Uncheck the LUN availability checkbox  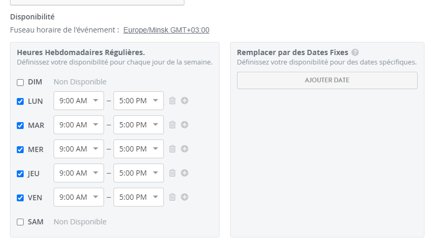pos(20,101)
